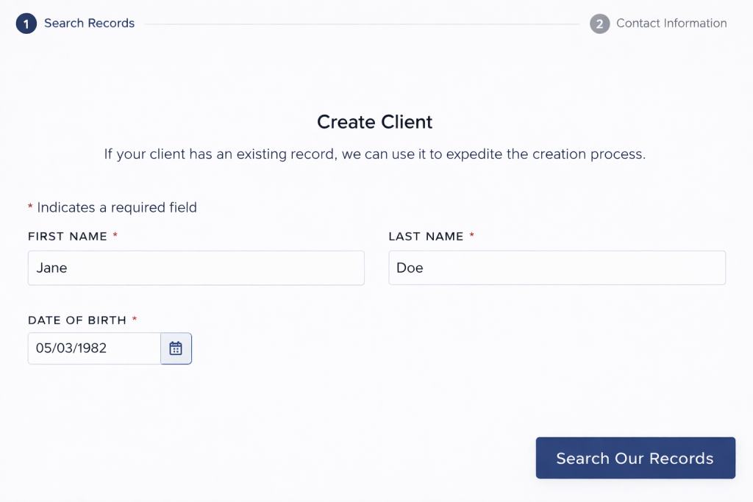753x502 pixels.
Task: Click the LAST NAME field label
Action: (x=426, y=237)
